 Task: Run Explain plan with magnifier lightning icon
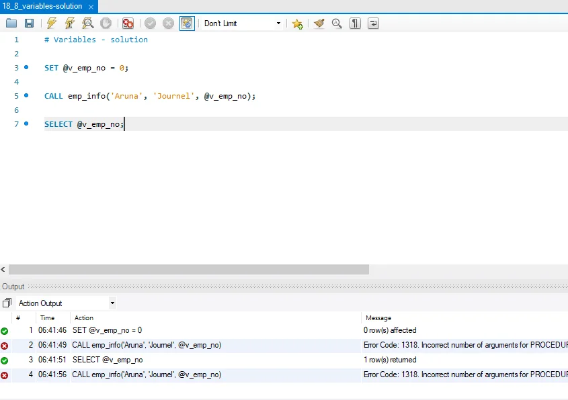click(88, 23)
